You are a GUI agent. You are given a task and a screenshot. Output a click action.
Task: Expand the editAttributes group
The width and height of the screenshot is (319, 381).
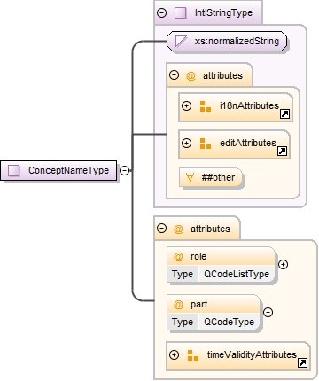[x=186, y=144]
